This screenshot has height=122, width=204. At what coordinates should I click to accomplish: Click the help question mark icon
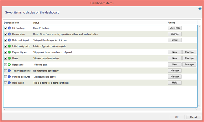coord(200,8)
